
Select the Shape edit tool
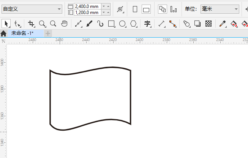tap(17, 24)
